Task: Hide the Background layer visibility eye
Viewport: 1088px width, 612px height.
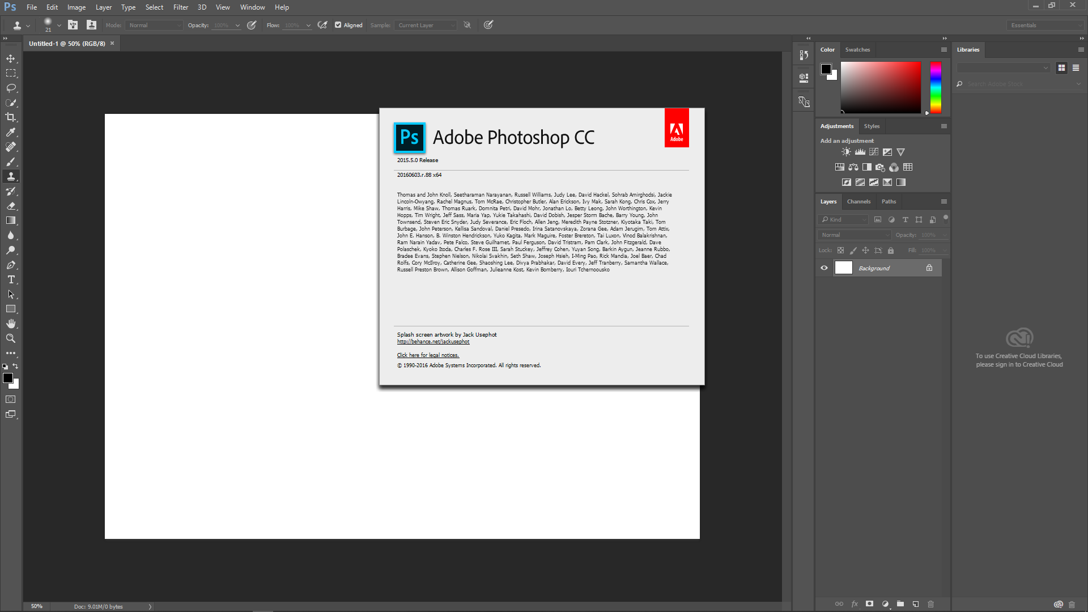Action: 824,268
